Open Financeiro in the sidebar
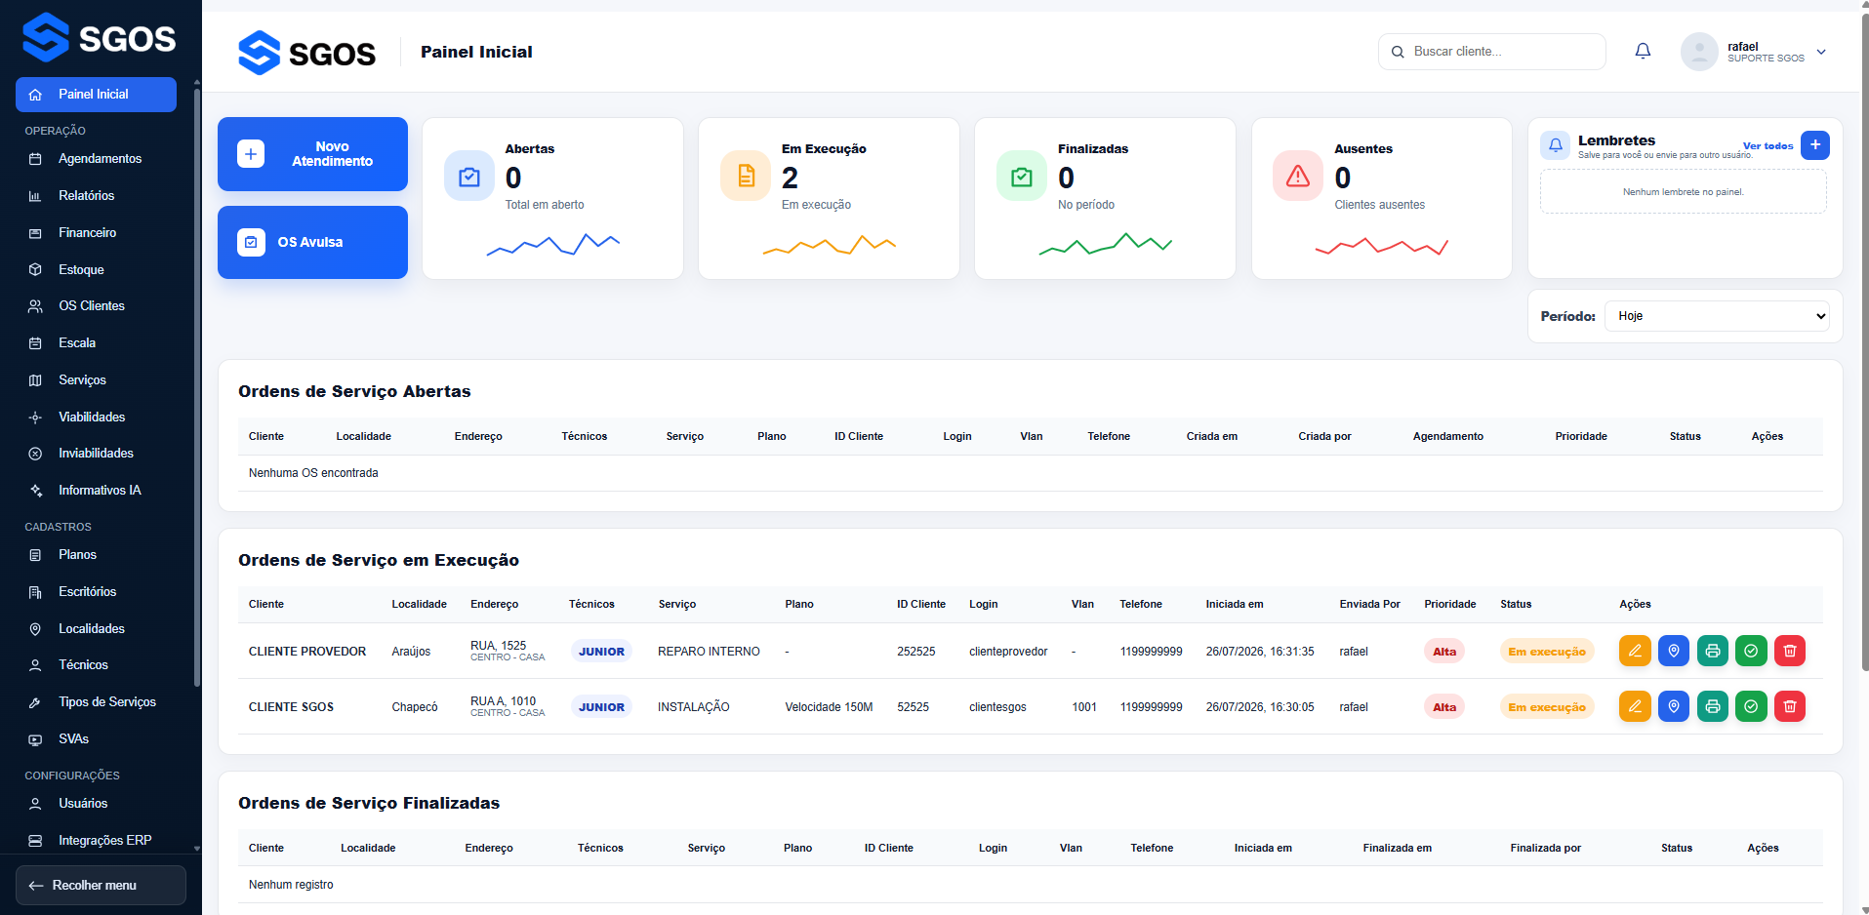1869x915 pixels. [x=96, y=233]
